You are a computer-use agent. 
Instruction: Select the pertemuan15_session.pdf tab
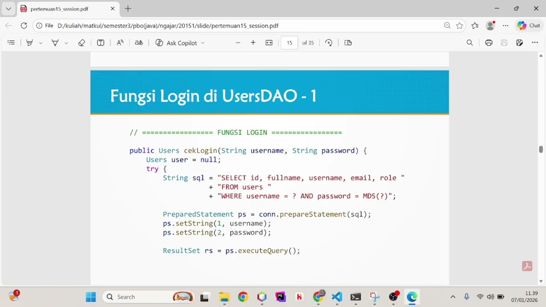click(68, 9)
